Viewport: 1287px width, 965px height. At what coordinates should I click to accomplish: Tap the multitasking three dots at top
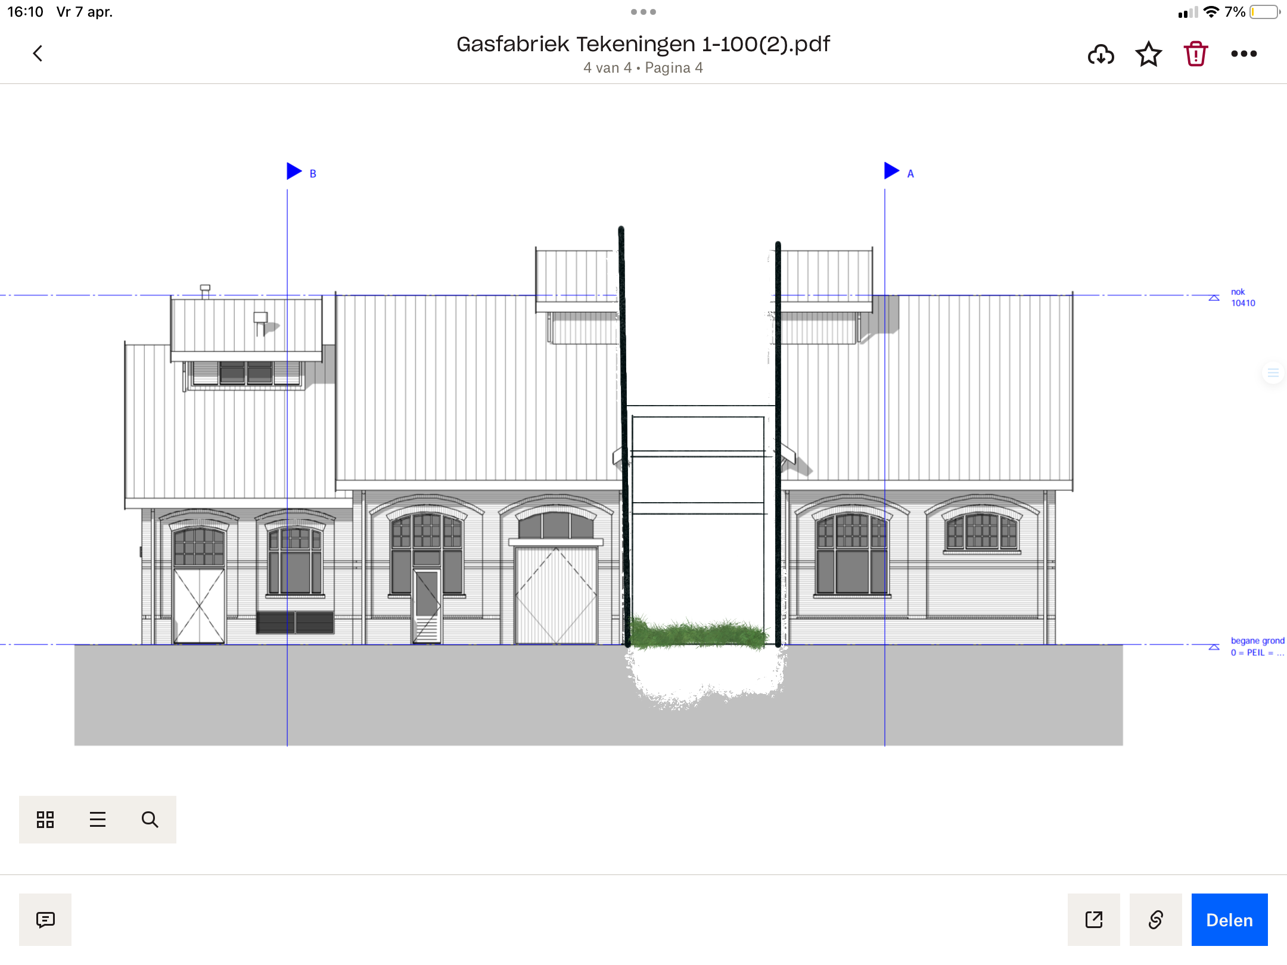(643, 12)
